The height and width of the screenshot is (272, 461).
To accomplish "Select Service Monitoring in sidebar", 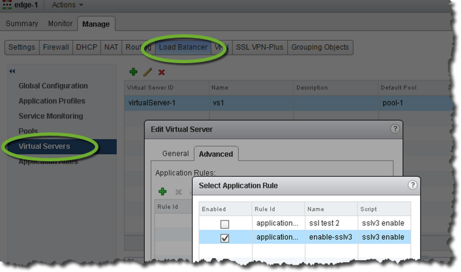I will click(51, 116).
